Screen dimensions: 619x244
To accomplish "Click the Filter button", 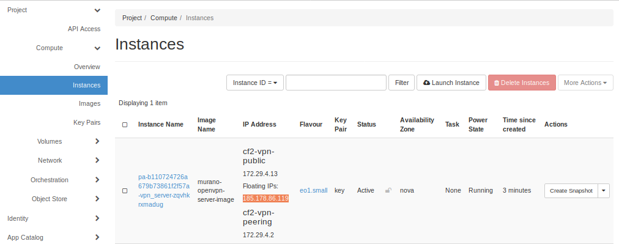I will pyautogui.click(x=401, y=83).
